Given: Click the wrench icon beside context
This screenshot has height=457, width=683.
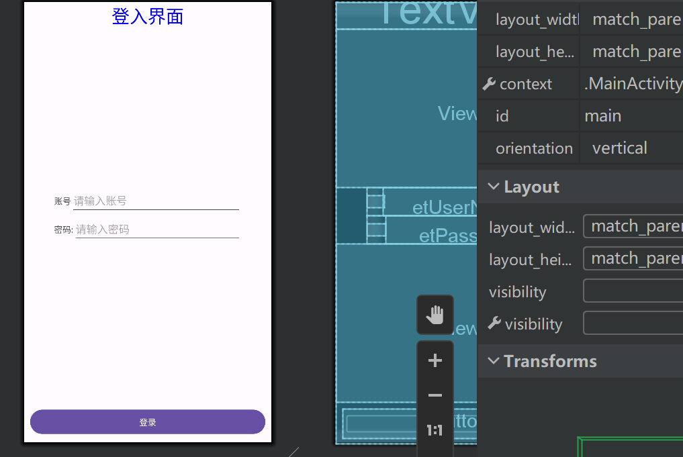Looking at the screenshot, I should click(x=489, y=84).
